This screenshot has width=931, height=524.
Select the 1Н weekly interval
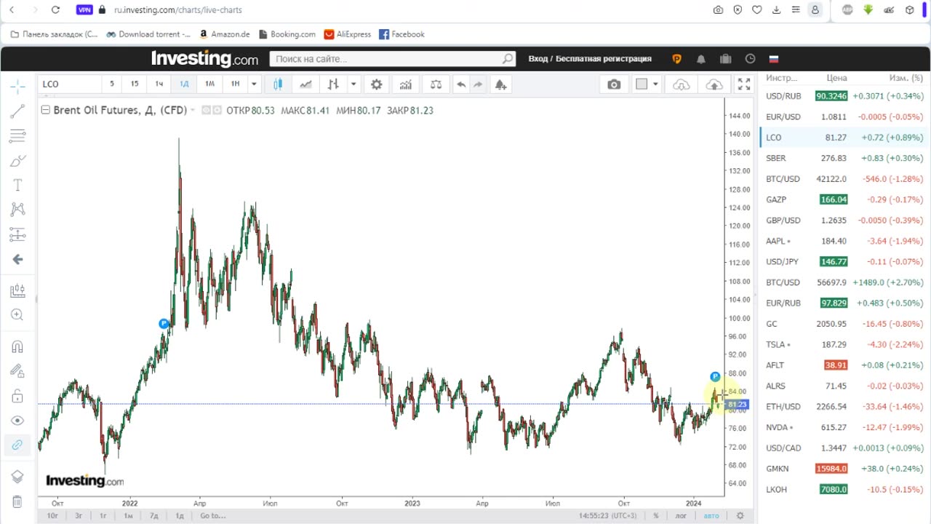[x=235, y=84]
